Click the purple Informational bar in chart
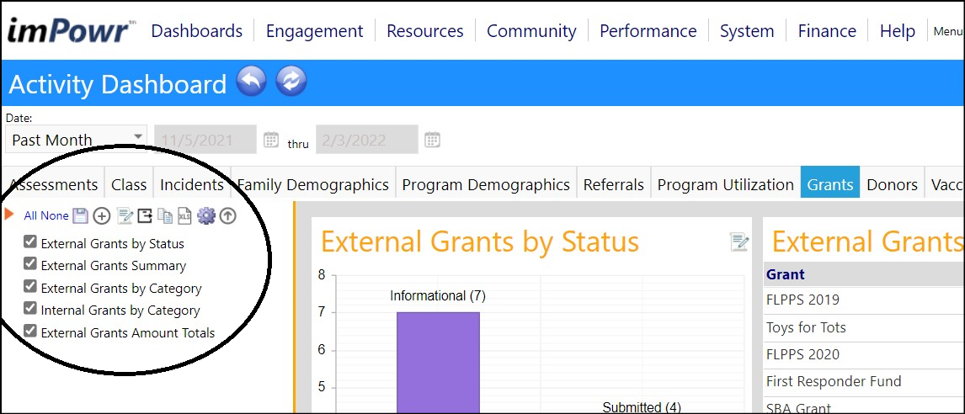The image size is (965, 414). pos(438,363)
